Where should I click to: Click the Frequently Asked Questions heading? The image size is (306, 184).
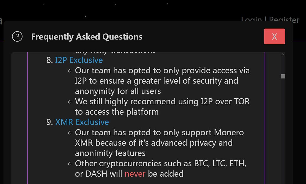(87, 37)
